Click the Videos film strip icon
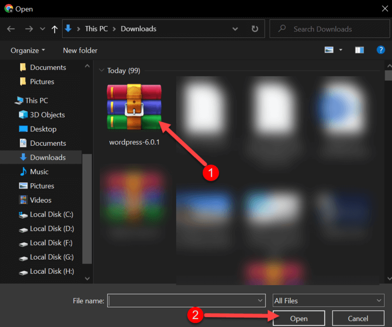Viewport: 392px width, 327px height. 23,200
